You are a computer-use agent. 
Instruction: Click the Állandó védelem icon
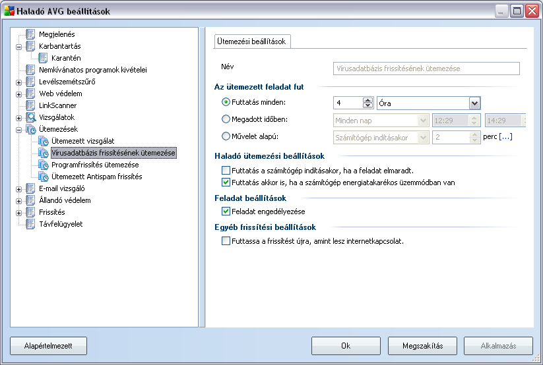coord(30,200)
